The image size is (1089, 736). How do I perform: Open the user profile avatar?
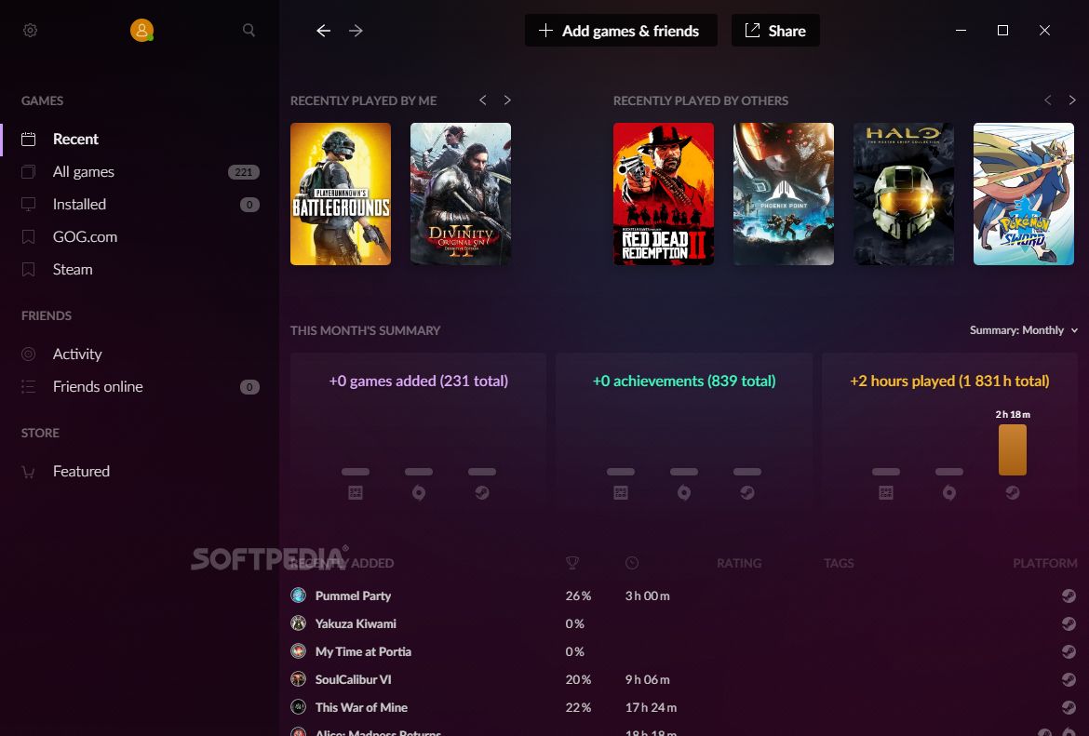click(x=141, y=30)
